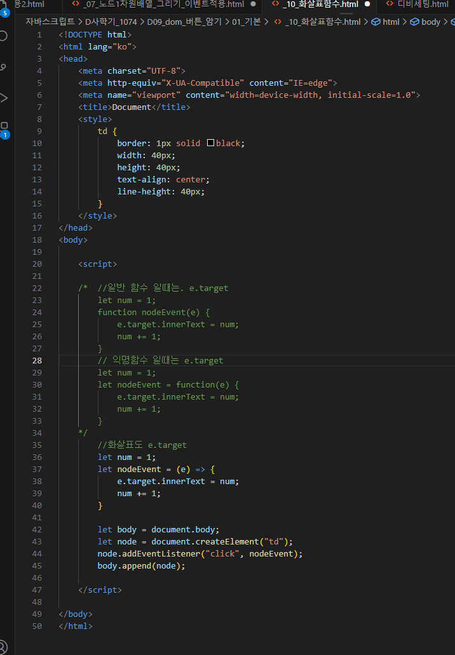Click the html lang="ko" line
455x655 pixels.
point(98,47)
